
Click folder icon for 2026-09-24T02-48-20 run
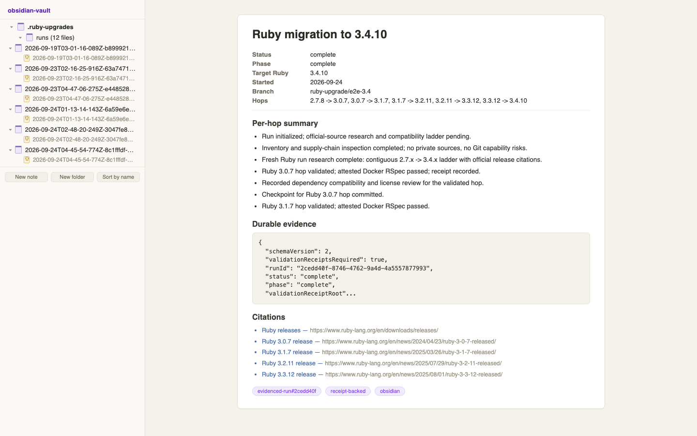coord(18,129)
